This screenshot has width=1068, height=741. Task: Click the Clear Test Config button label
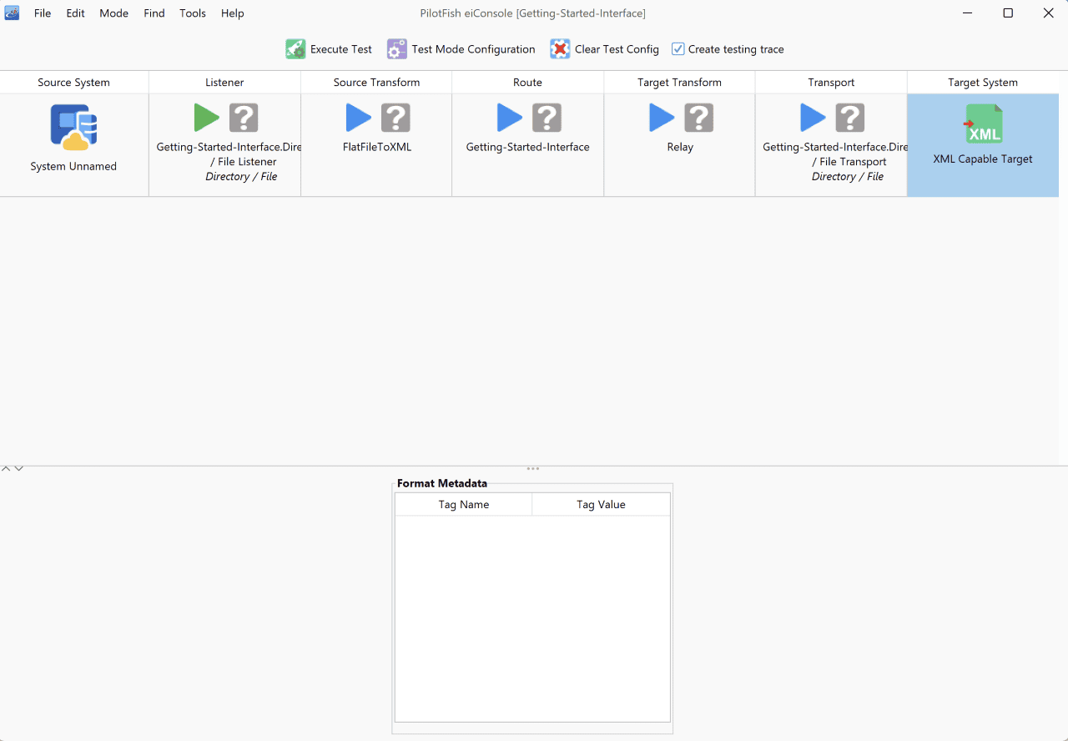pyautogui.click(x=617, y=49)
